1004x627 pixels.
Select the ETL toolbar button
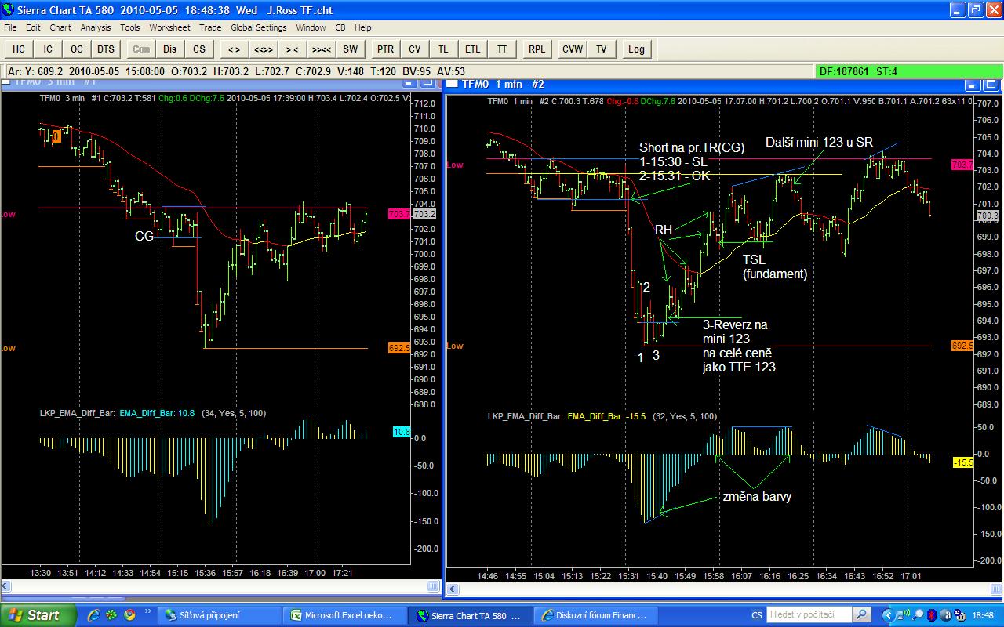[x=472, y=49]
